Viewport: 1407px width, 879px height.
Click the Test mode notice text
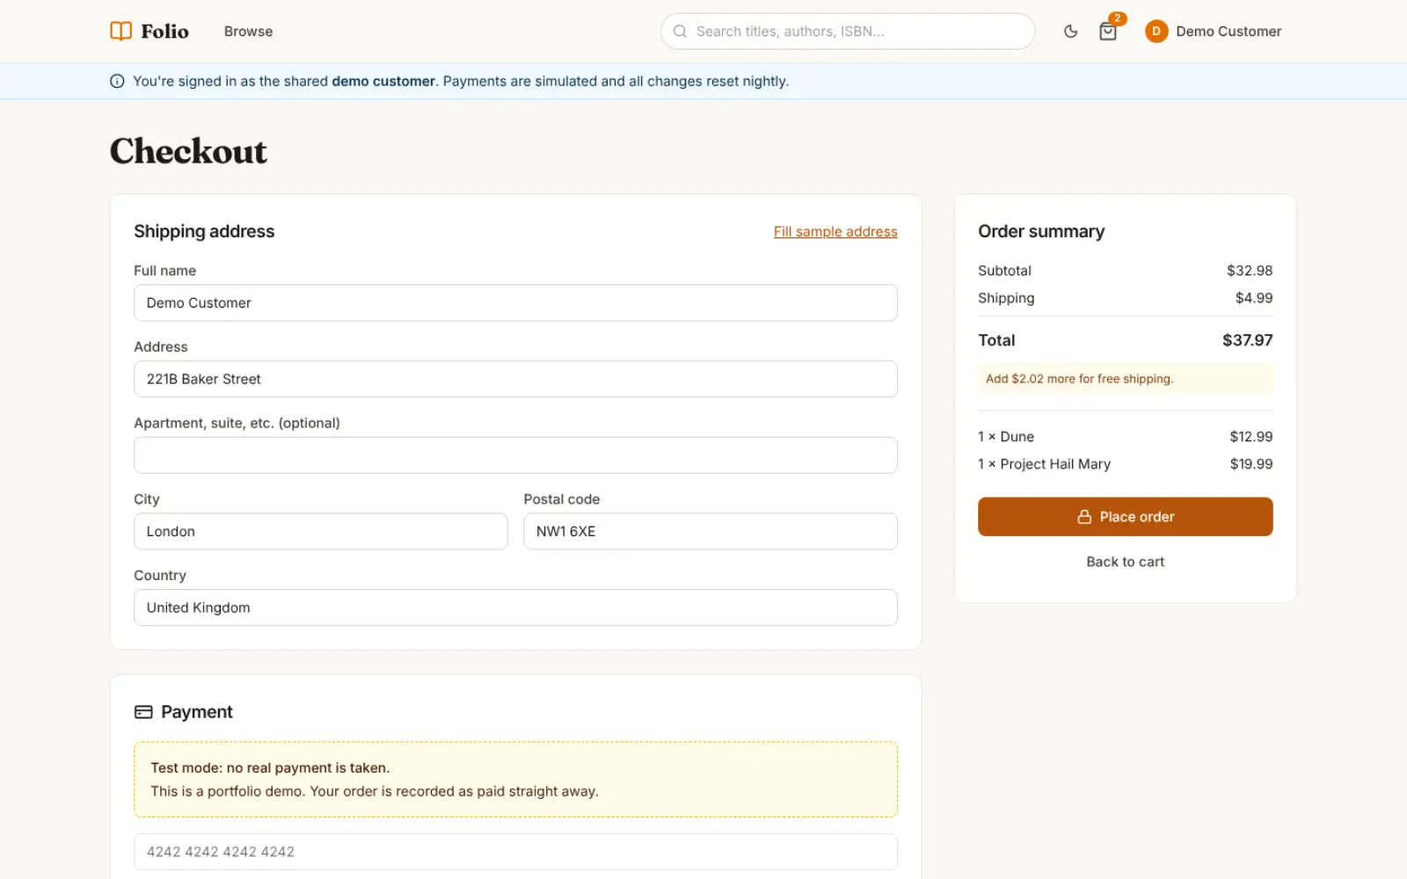270,767
